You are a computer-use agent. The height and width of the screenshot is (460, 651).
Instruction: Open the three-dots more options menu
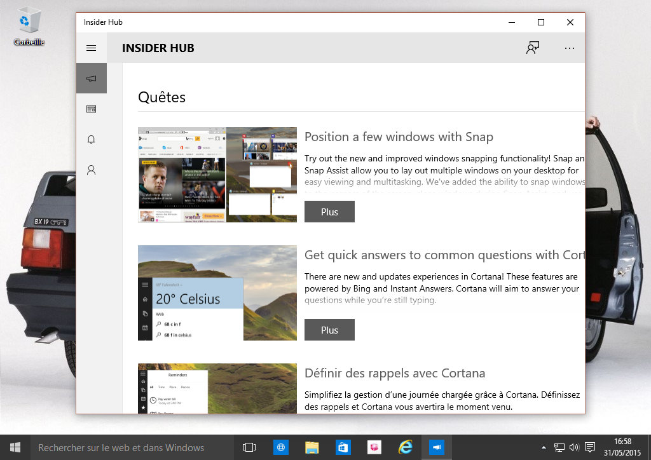[570, 48]
